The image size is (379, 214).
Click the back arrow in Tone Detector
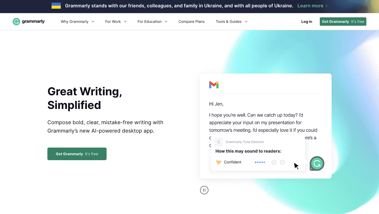(x=218, y=142)
